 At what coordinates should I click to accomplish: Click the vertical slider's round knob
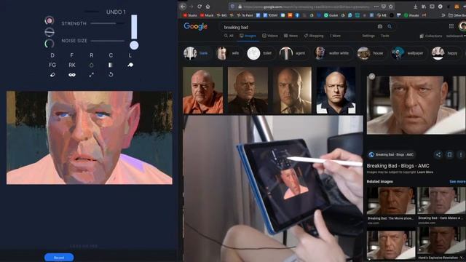click(x=134, y=45)
